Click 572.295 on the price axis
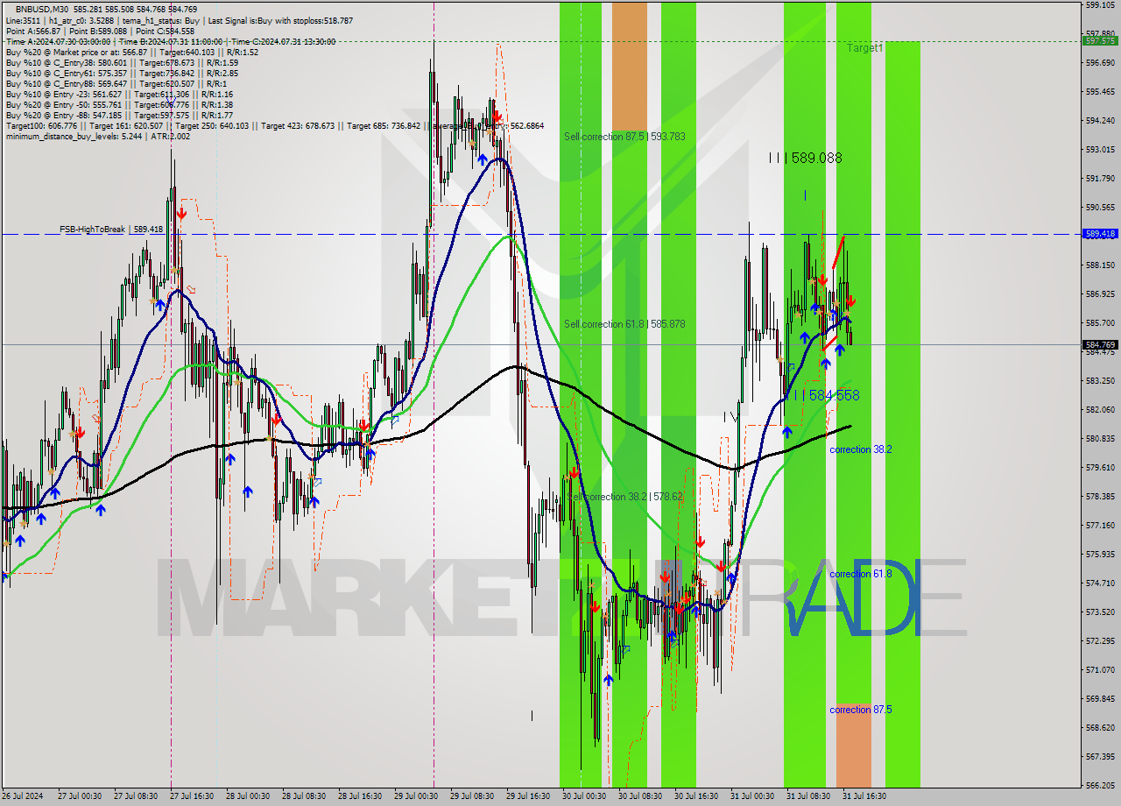 click(1100, 641)
